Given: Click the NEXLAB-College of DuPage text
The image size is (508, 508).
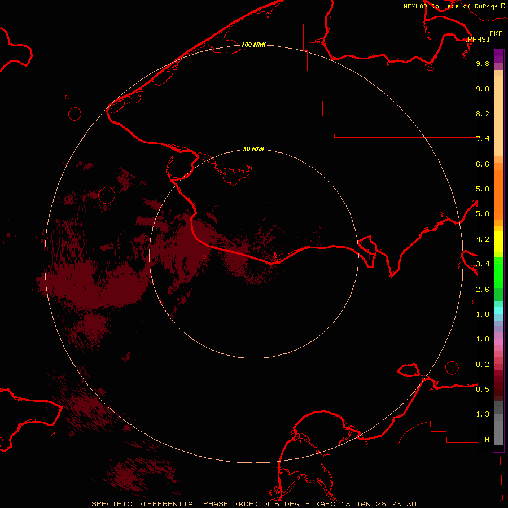Looking at the screenshot, I should point(451,6).
